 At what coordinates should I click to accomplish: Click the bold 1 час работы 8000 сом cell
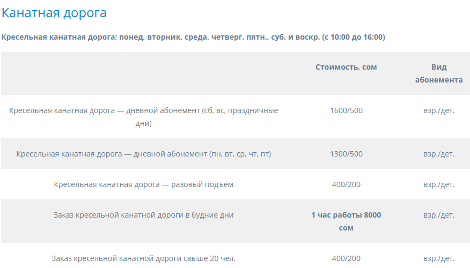click(x=346, y=221)
